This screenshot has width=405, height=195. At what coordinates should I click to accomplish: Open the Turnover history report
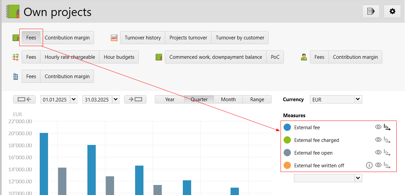[142, 38]
